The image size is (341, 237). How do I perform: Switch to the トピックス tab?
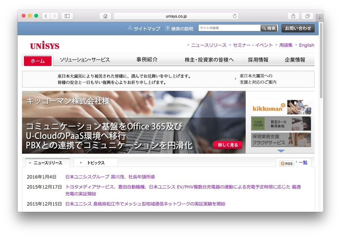pos(96,163)
